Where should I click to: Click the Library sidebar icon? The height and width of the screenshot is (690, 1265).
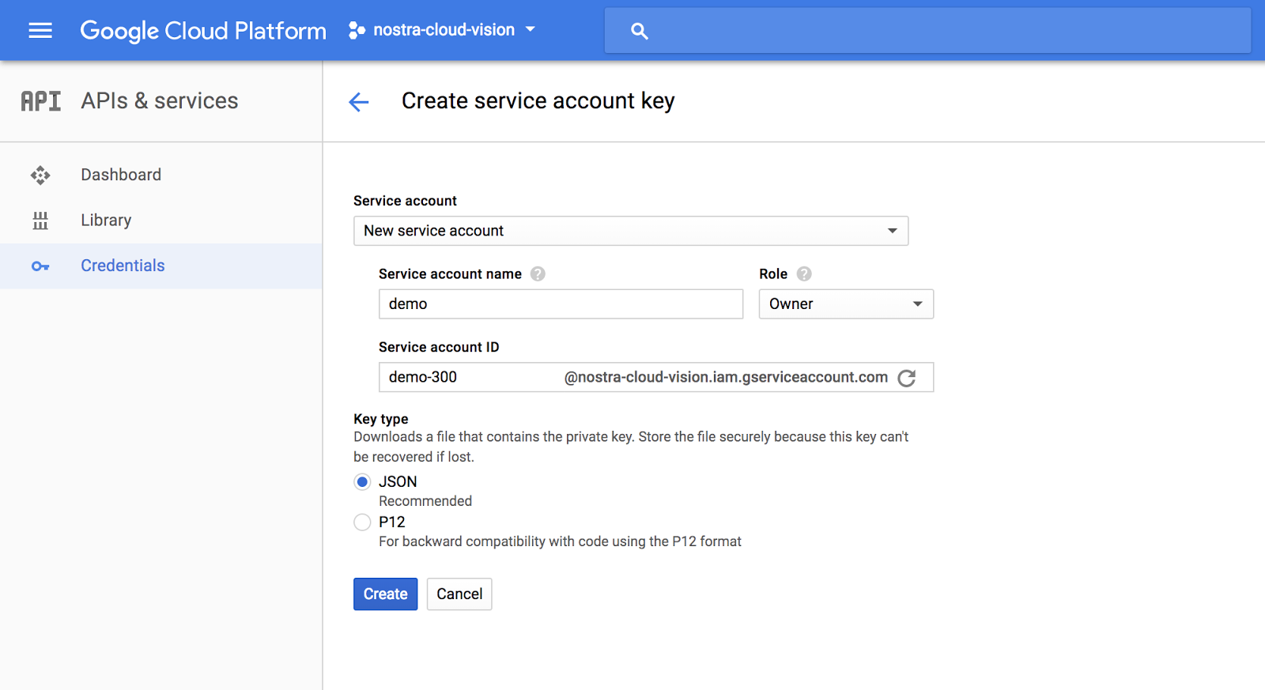[x=40, y=221]
